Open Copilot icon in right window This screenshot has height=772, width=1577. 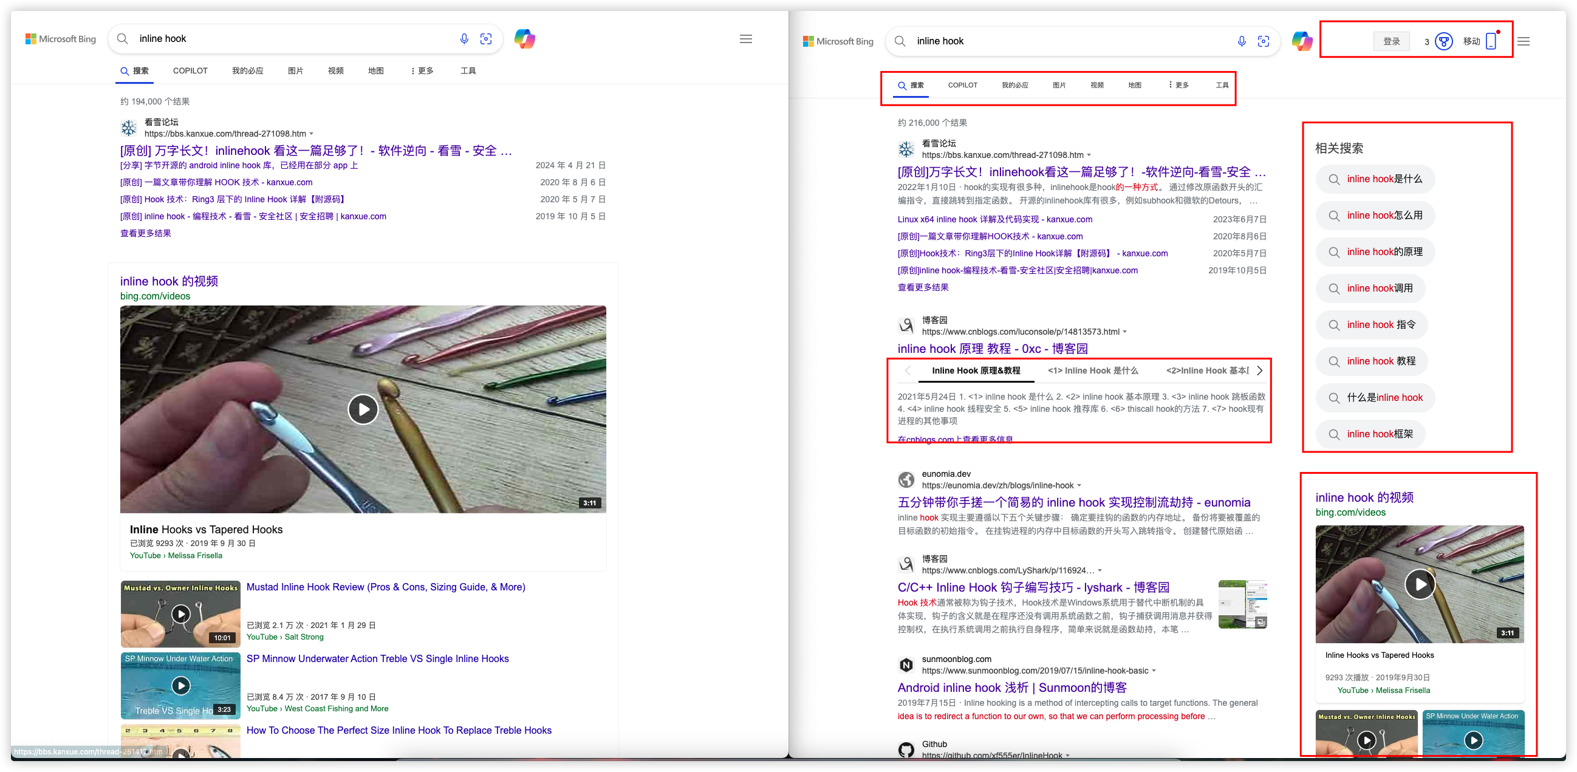tap(1302, 41)
